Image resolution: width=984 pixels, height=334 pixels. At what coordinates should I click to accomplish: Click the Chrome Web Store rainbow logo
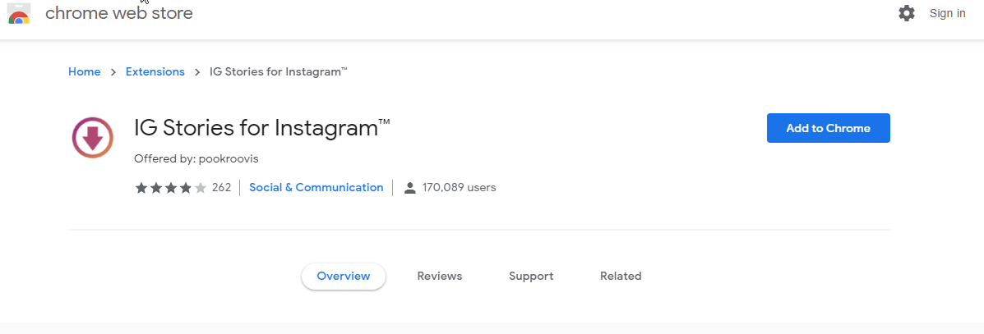click(x=19, y=14)
